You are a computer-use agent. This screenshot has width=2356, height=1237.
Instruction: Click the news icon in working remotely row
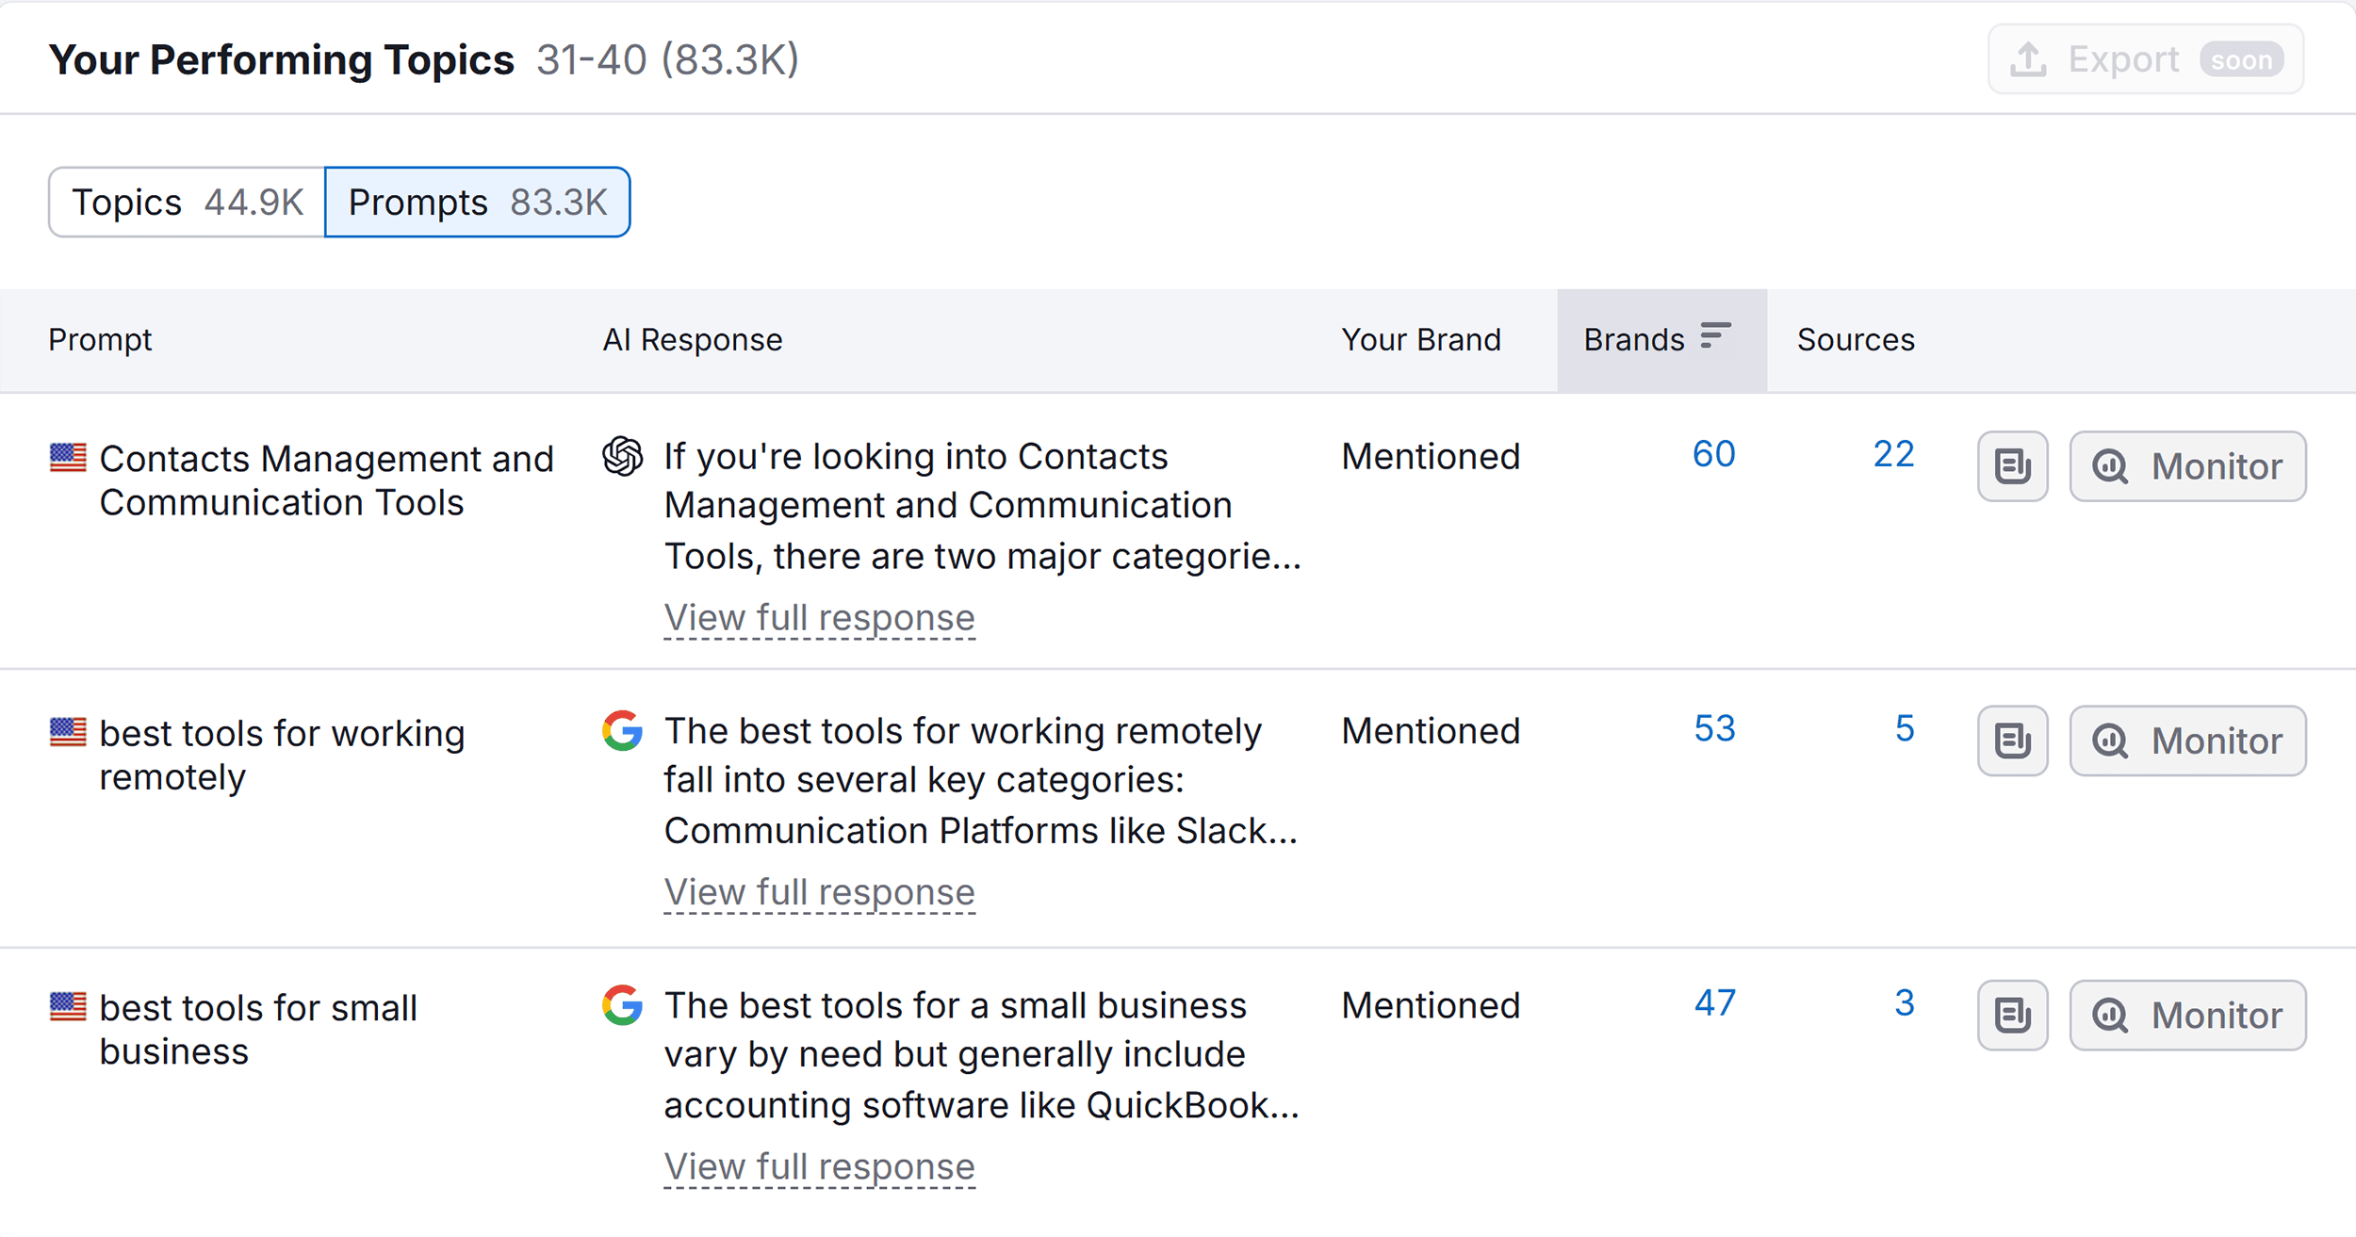pyautogui.click(x=2012, y=741)
